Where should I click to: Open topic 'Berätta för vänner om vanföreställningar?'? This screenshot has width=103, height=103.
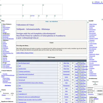(x=29, y=97)
